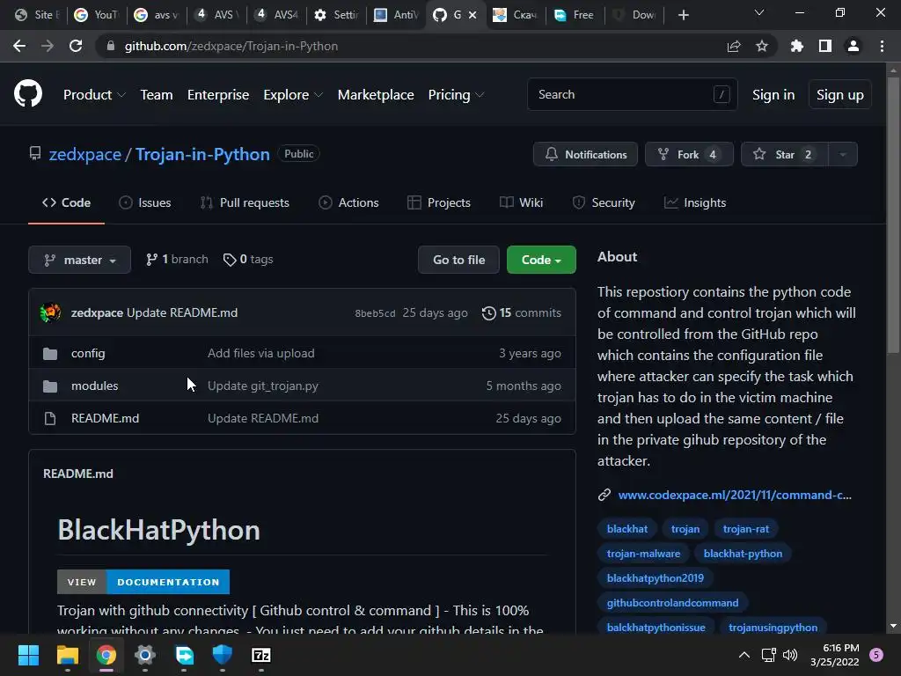
Task: Open Enterprise link in header
Action: pyautogui.click(x=218, y=95)
